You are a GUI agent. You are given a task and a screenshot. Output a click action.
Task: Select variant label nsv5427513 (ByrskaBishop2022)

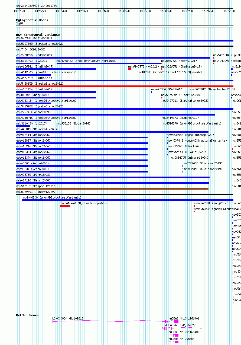tap(185, 101)
